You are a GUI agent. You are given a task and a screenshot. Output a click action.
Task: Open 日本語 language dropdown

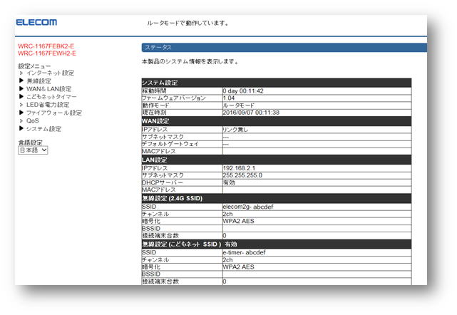click(33, 150)
